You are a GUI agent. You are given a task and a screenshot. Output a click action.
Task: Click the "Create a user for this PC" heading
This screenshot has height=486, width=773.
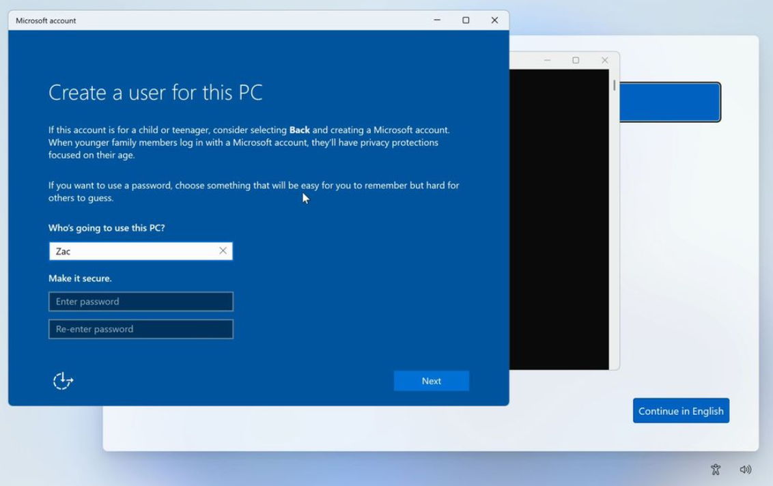(156, 93)
